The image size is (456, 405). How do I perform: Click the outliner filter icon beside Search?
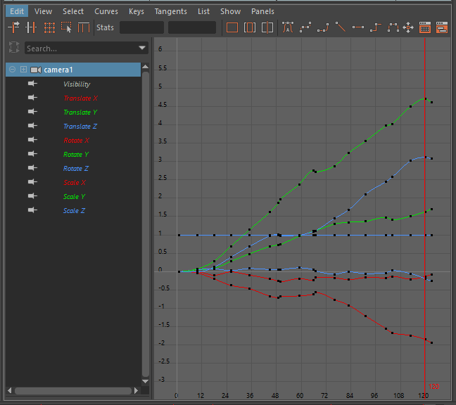tap(14, 47)
